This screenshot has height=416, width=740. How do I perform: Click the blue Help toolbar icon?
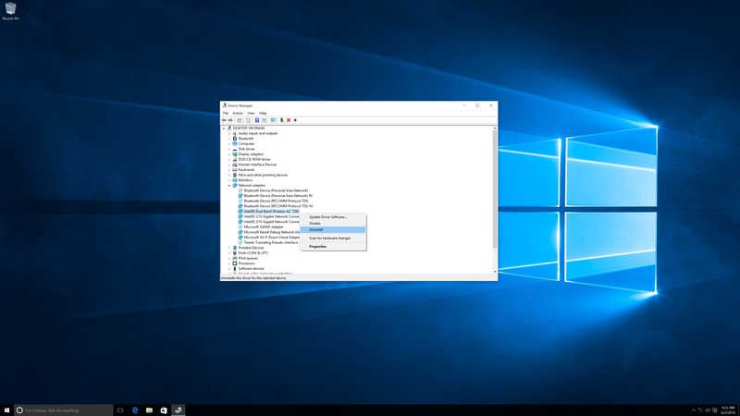(x=256, y=120)
